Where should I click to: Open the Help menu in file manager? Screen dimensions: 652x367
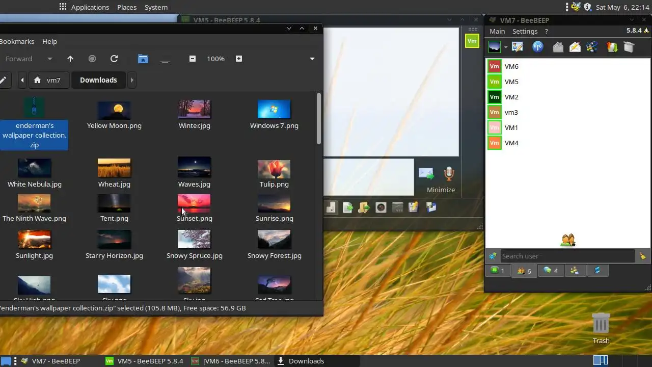(x=49, y=41)
